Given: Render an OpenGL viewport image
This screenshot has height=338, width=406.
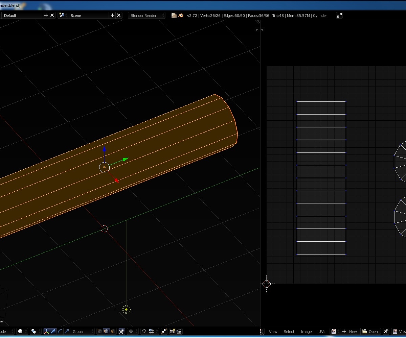Looking at the screenshot, I should pos(173,331).
